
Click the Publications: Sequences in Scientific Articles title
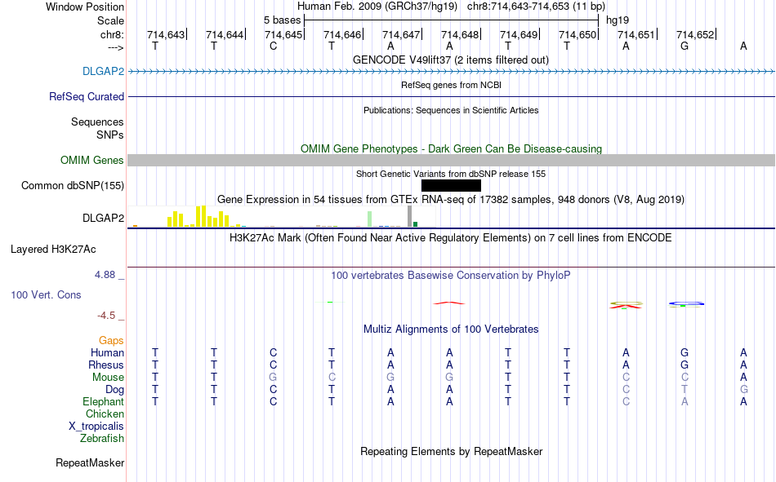(x=451, y=110)
